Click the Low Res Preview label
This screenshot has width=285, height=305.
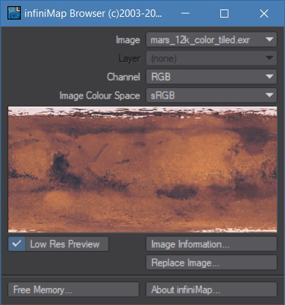click(x=65, y=244)
